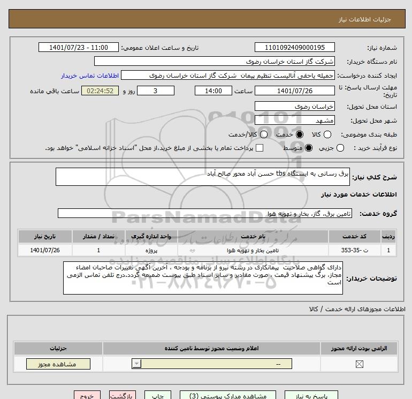This screenshot has height=399, width=412.
Task: Click the unit cell پروژه
Action: [x=151, y=250]
